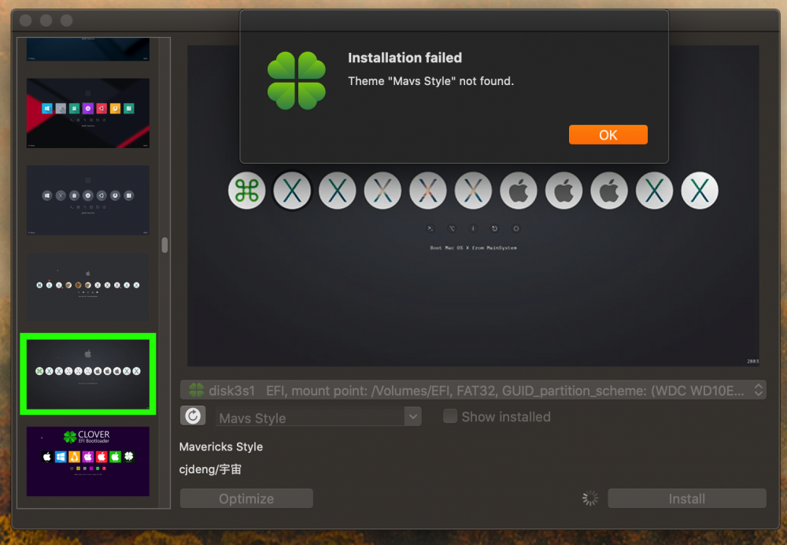
Task: Dismiss the error with the OK button
Action: (608, 135)
